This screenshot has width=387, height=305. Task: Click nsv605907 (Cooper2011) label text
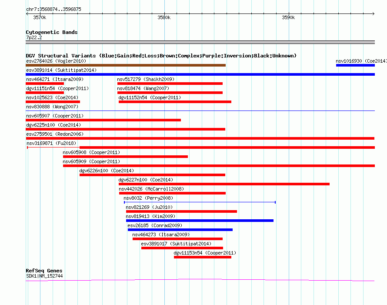(55, 116)
